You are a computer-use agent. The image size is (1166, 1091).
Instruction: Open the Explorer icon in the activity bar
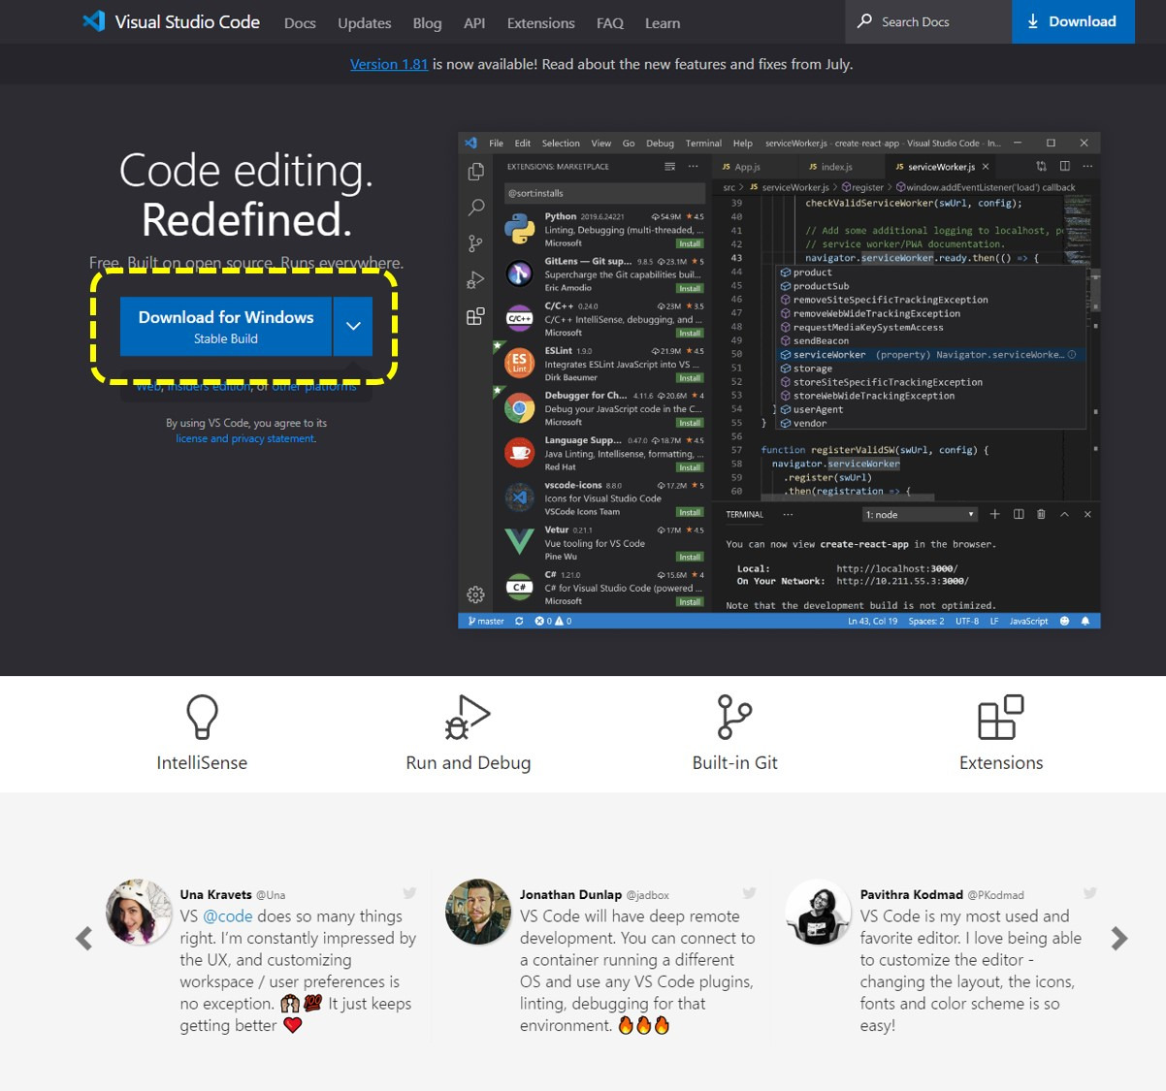[x=475, y=170]
